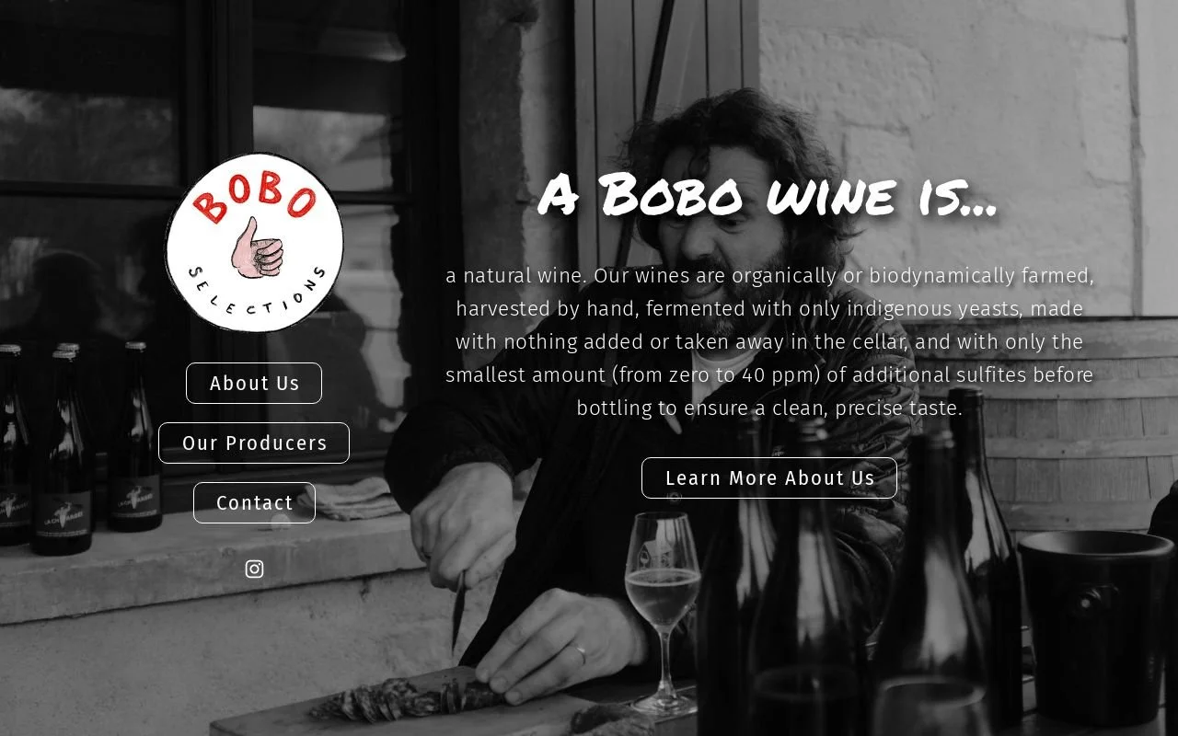Open the About Us page

coord(254,383)
